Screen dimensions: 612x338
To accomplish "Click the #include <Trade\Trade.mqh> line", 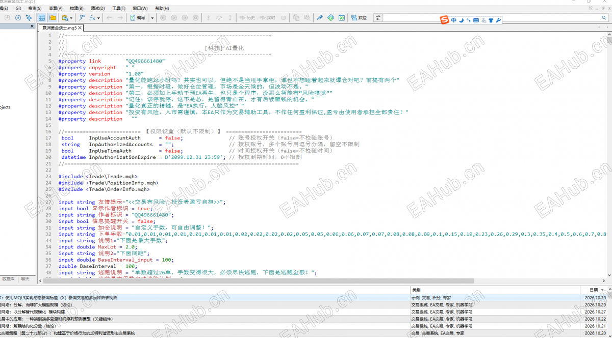I will [98, 177].
